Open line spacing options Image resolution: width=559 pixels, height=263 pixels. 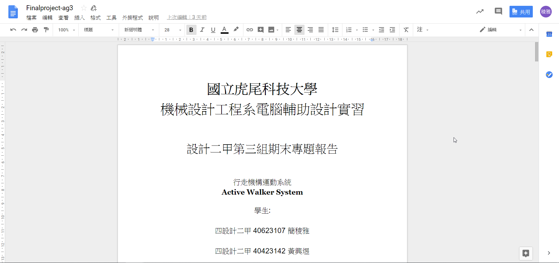[x=335, y=30]
